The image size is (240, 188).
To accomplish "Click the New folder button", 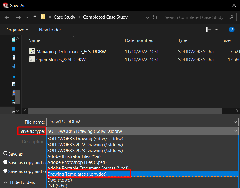I will (50, 30).
